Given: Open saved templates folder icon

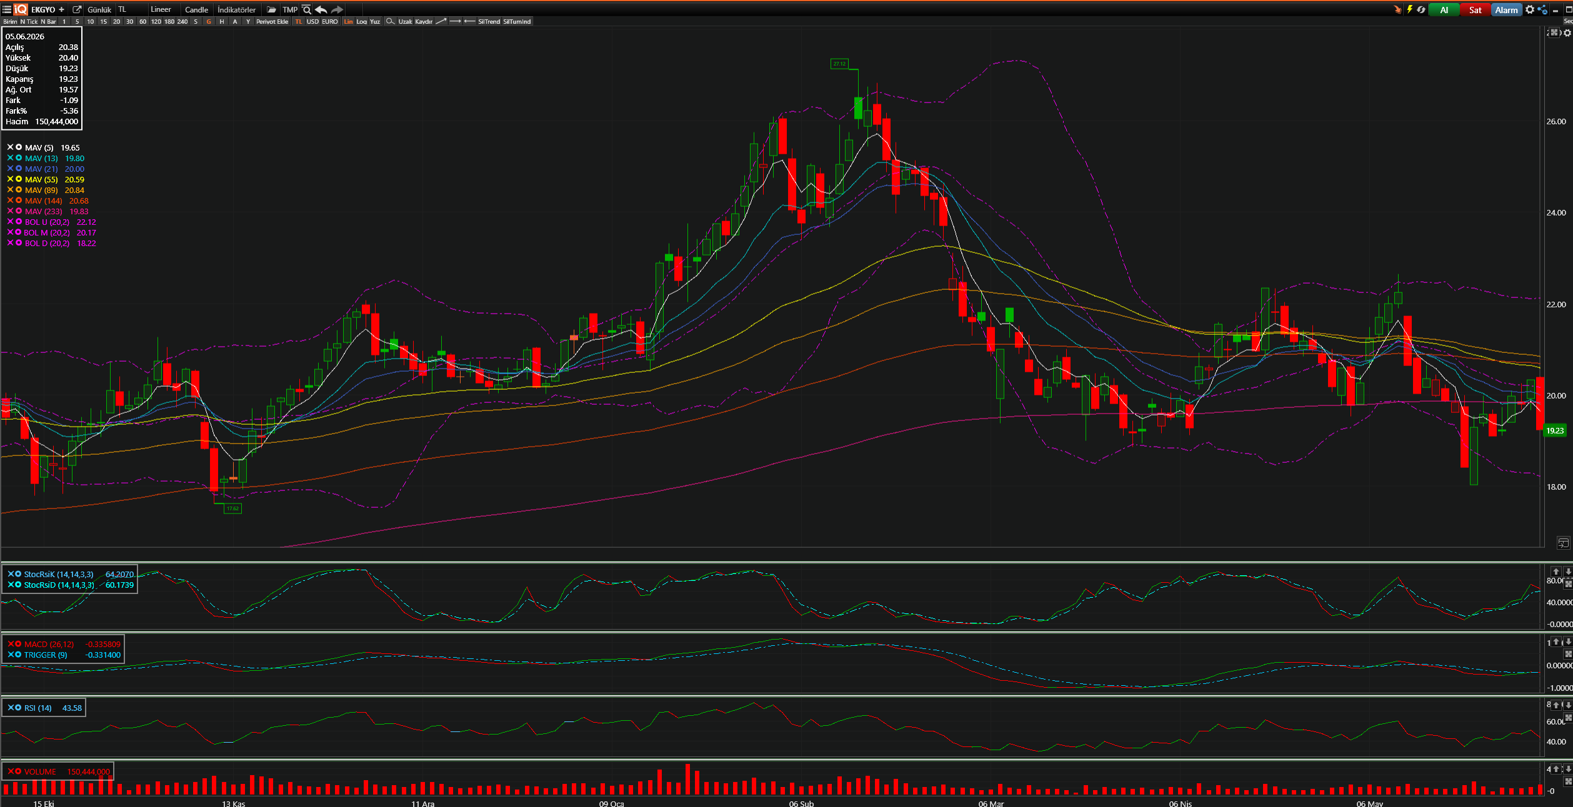Looking at the screenshot, I should (271, 9).
